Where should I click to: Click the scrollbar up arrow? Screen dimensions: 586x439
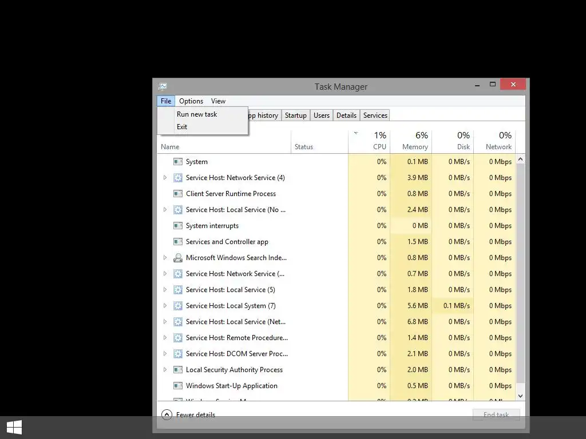pos(520,159)
